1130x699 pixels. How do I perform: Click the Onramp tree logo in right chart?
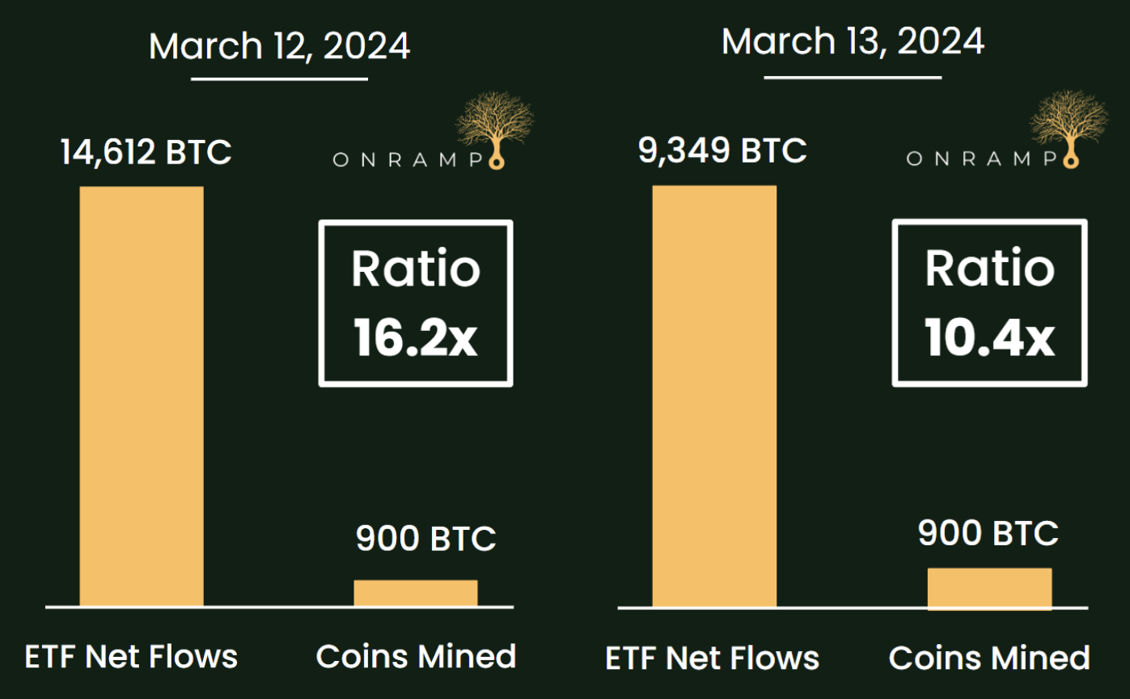pyautogui.click(x=1069, y=129)
